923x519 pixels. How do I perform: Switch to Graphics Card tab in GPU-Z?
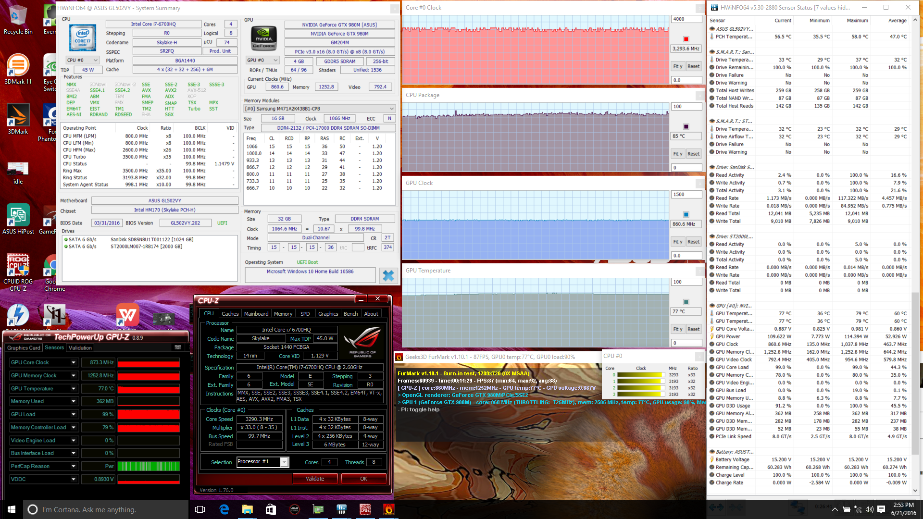click(24, 348)
